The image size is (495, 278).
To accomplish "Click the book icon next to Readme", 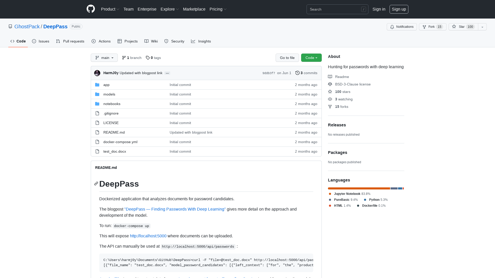I will pyautogui.click(x=330, y=77).
